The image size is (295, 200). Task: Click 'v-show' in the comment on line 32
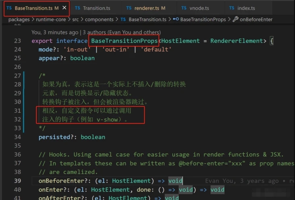[x=107, y=120]
